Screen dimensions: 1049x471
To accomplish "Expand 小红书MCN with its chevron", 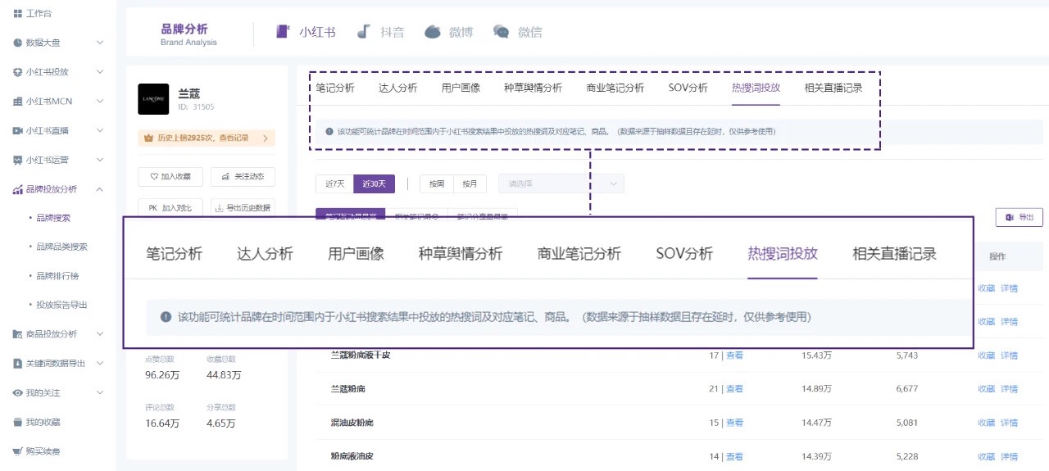I will [x=100, y=102].
